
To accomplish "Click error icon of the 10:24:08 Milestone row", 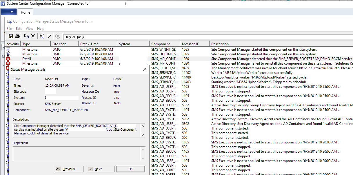I will [8, 63].
